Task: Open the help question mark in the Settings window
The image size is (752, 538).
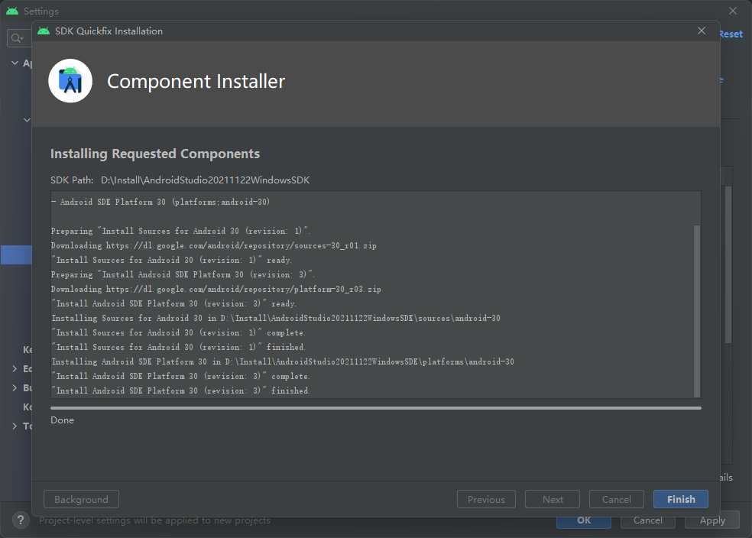Action: [x=21, y=520]
